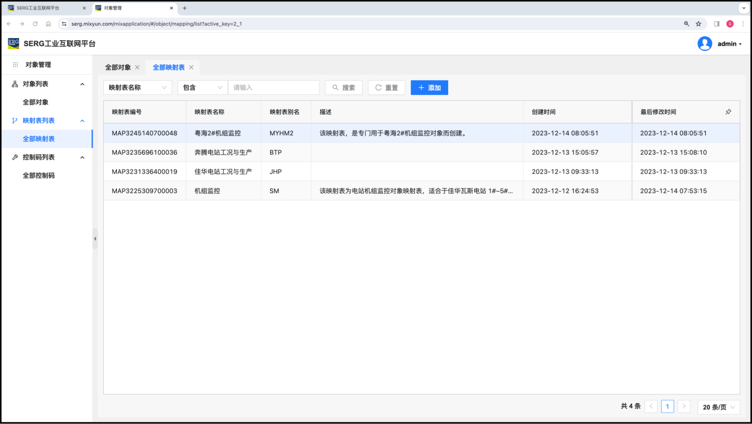This screenshot has width=752, height=424.
Task: Collapse the sidebar with the arrow handle
Action: (x=95, y=238)
